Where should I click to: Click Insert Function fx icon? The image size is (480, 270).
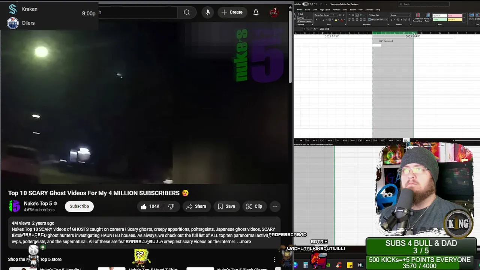click(x=315, y=28)
